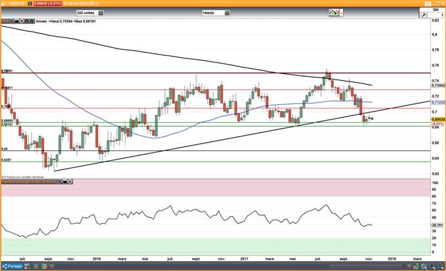Click the rightmost zoom magnifier icon
This screenshot has height=271, width=446.
point(441,266)
